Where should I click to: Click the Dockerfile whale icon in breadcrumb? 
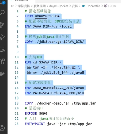[84, 6]
